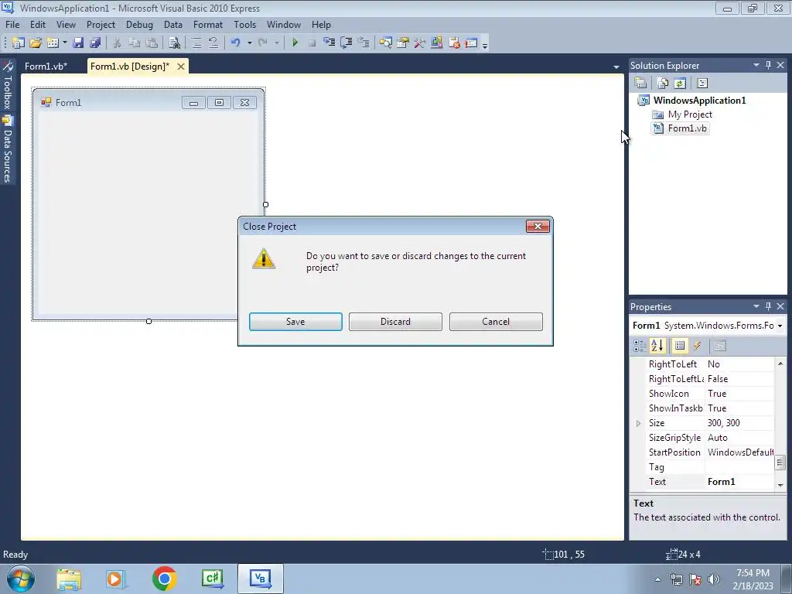
Task: Click the Text property value Form1
Action: (x=722, y=482)
